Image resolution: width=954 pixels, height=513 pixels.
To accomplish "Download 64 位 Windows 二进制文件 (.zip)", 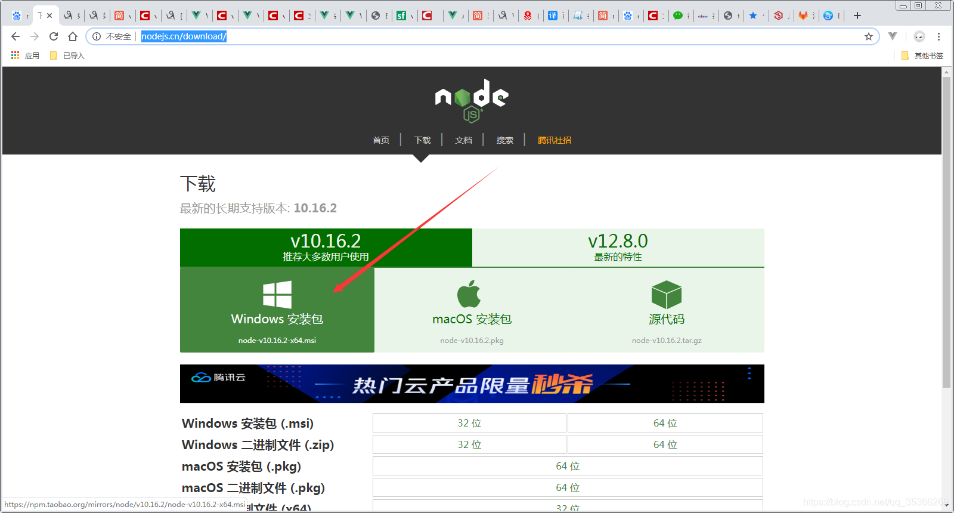I will [665, 444].
